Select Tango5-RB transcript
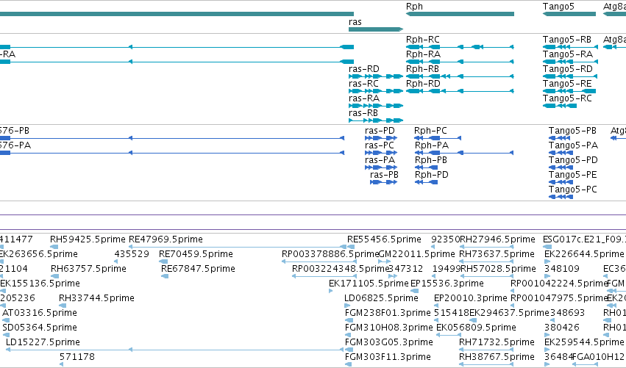Viewport: 626px width, 368px height. click(x=567, y=40)
